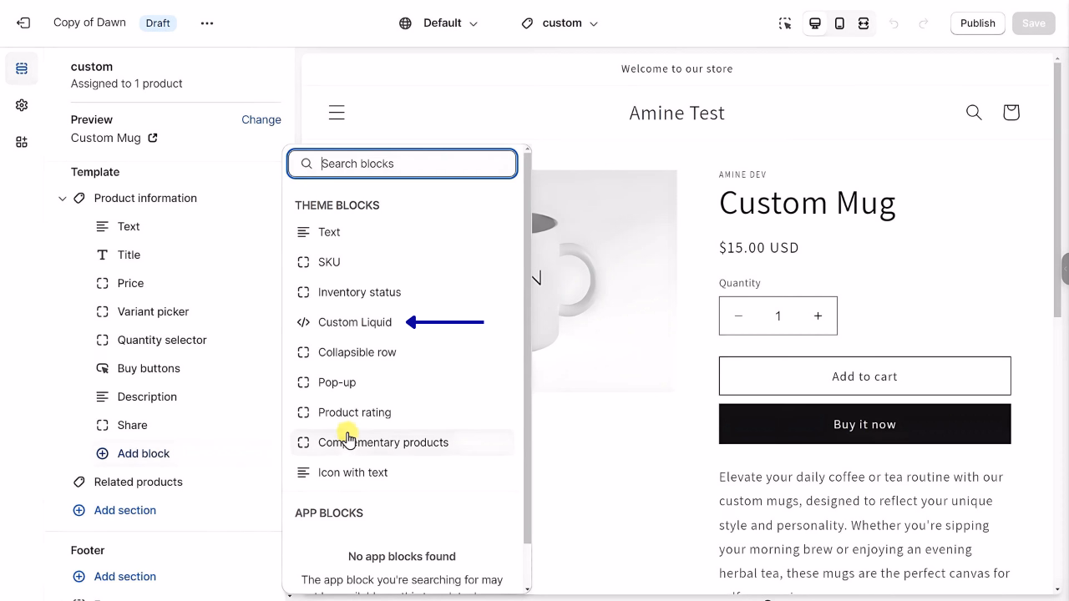The width and height of the screenshot is (1069, 601).
Task: Open the Sections sidebar icon
Action: pos(22,68)
